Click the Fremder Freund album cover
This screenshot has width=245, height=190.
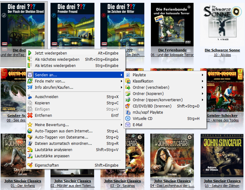72,25
